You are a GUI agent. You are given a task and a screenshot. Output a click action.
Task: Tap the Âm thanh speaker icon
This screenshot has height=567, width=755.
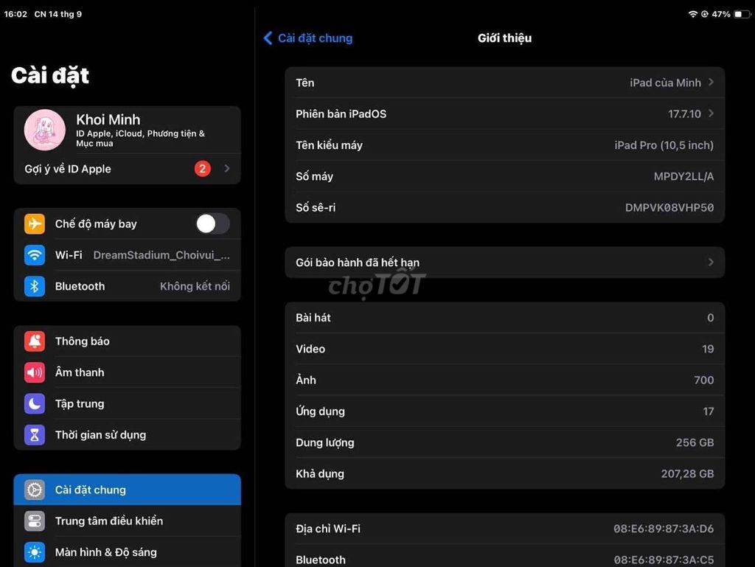[35, 372]
